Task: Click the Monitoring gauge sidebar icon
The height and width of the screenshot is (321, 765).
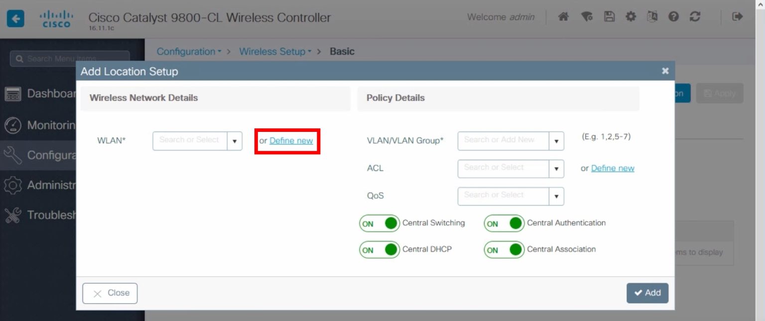Action: tap(12, 125)
